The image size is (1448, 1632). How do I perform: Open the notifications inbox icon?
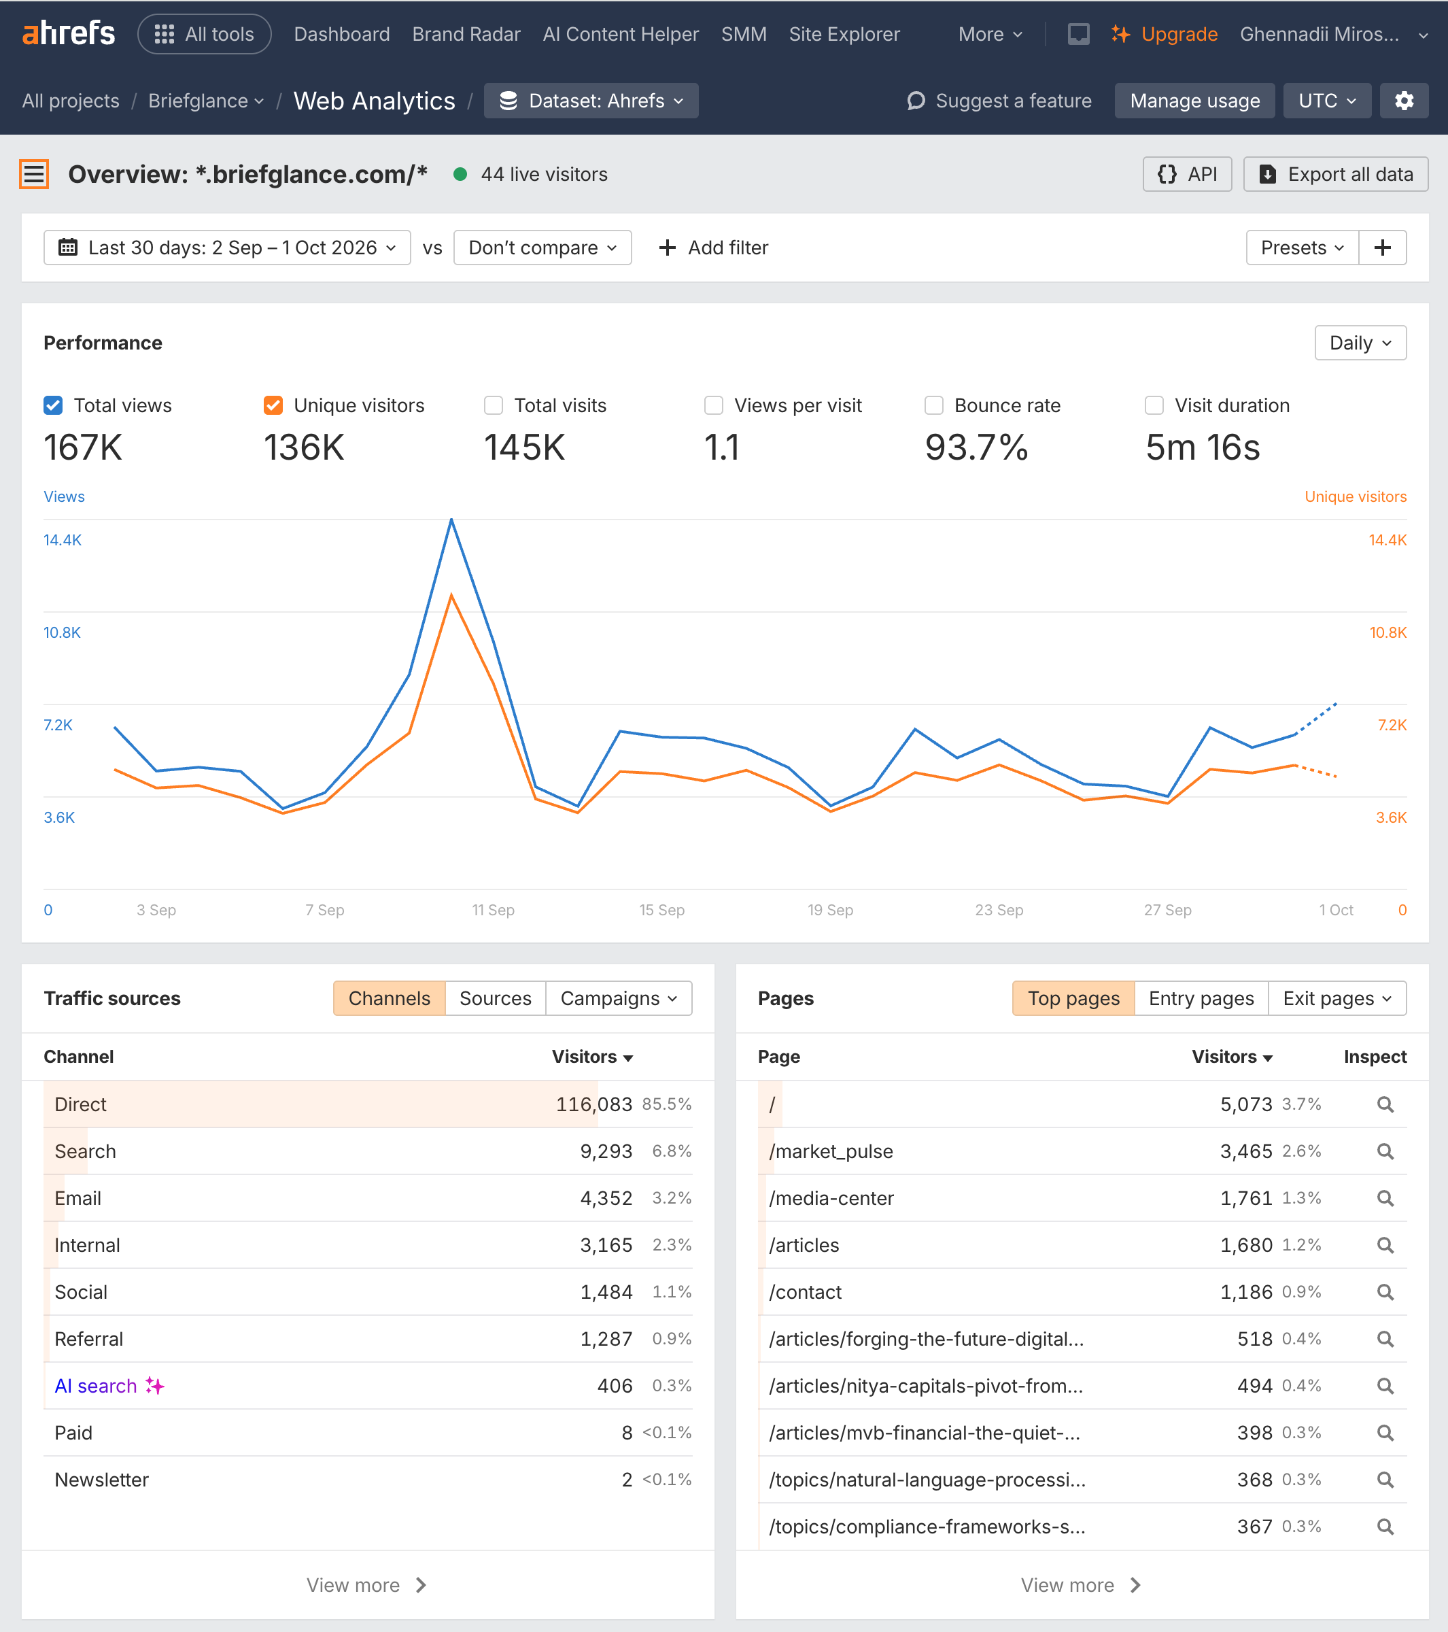point(1078,33)
